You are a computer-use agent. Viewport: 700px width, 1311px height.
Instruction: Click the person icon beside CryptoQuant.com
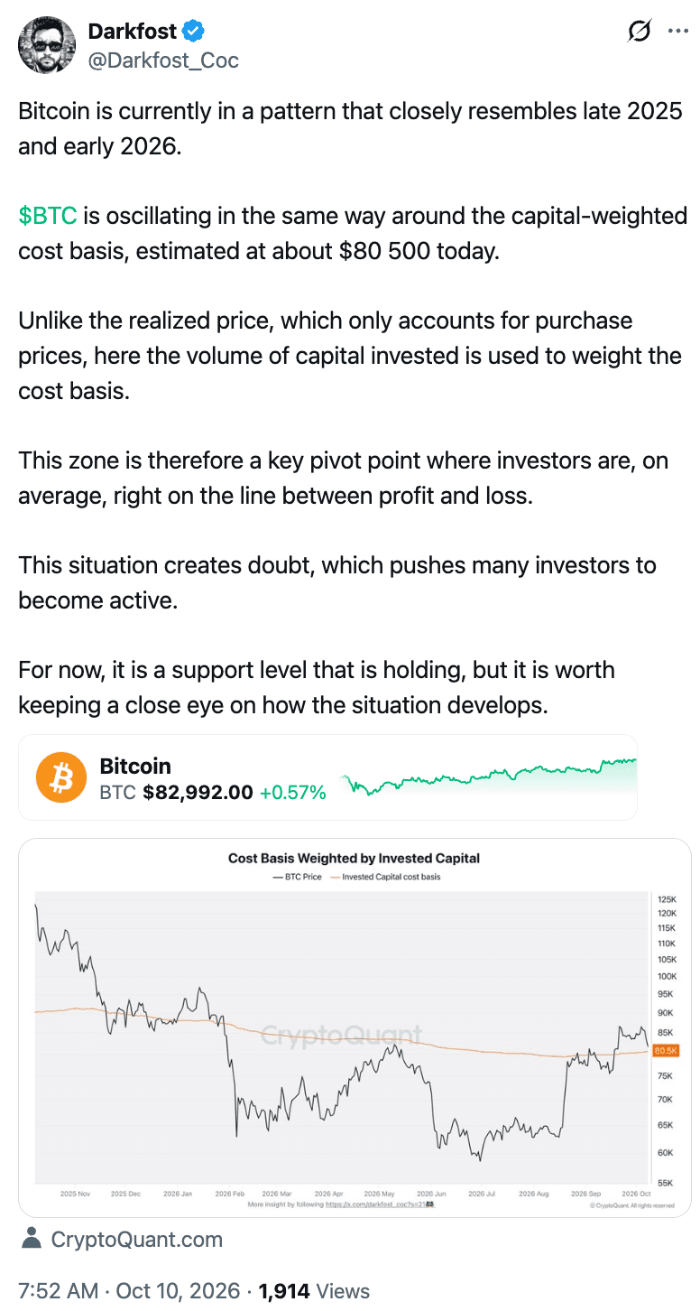pos(32,1239)
